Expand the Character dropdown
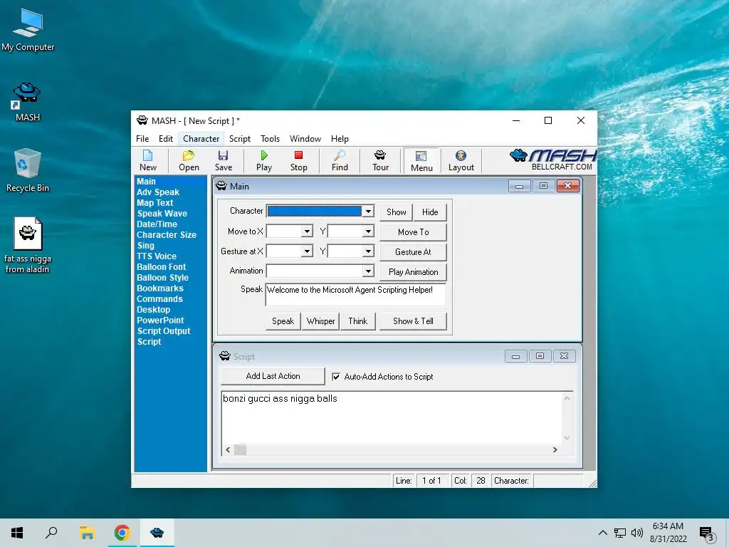 click(368, 211)
